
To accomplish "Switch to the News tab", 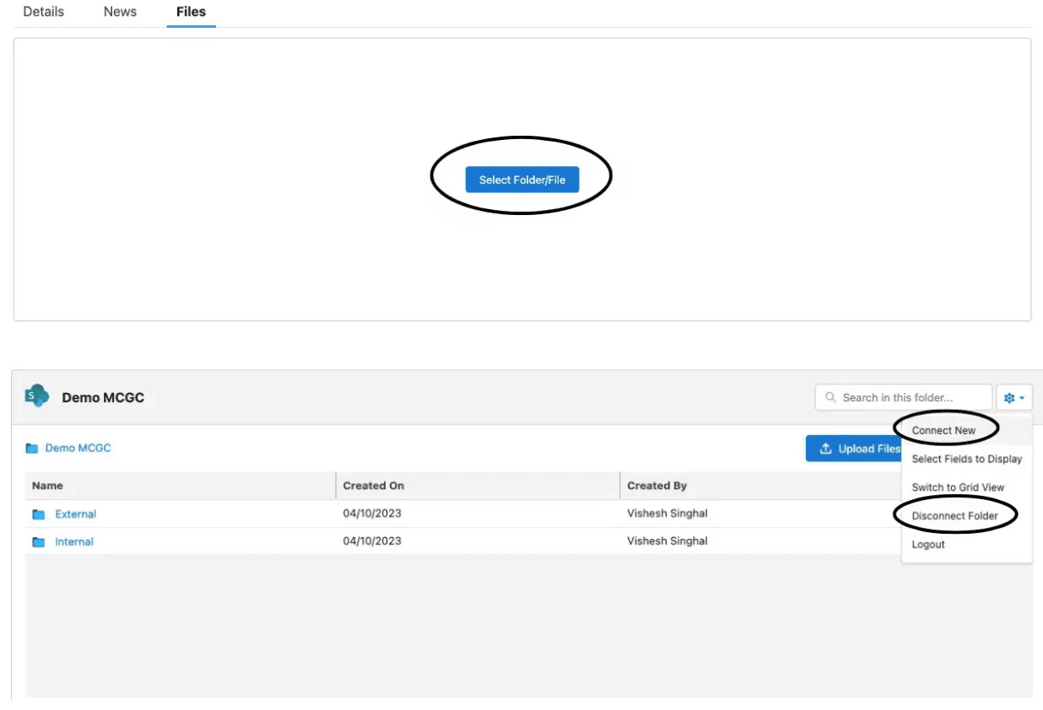I will 120,12.
